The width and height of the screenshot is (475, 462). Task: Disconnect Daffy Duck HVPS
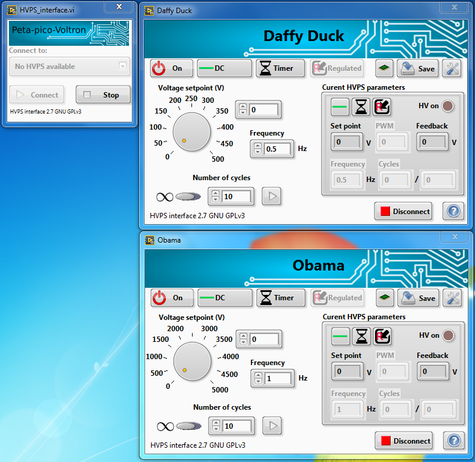pos(403,211)
